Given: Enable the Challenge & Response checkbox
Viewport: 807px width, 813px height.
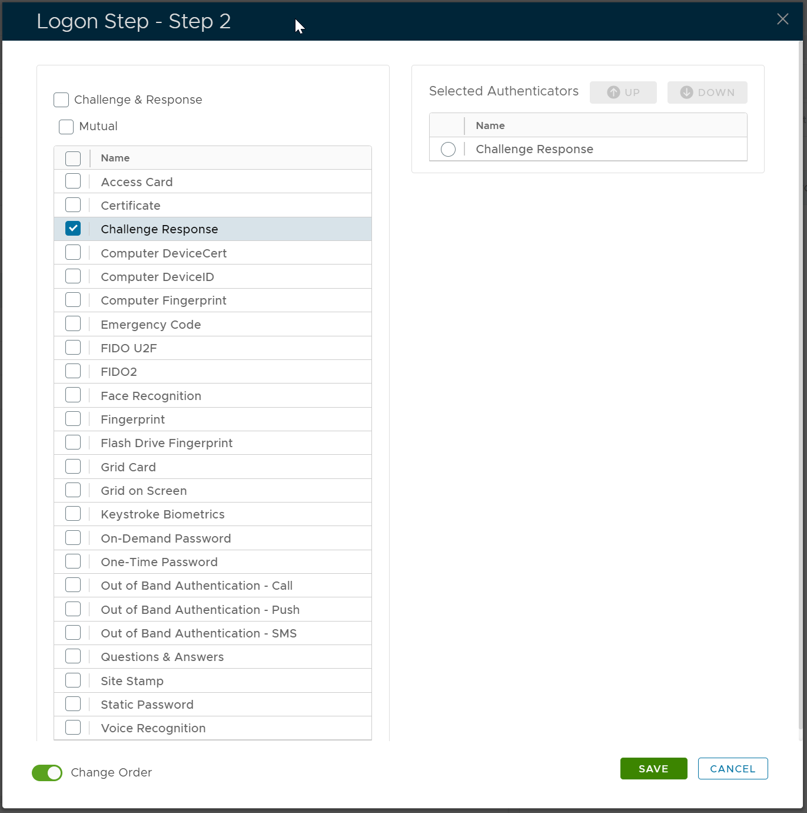Looking at the screenshot, I should (x=61, y=100).
